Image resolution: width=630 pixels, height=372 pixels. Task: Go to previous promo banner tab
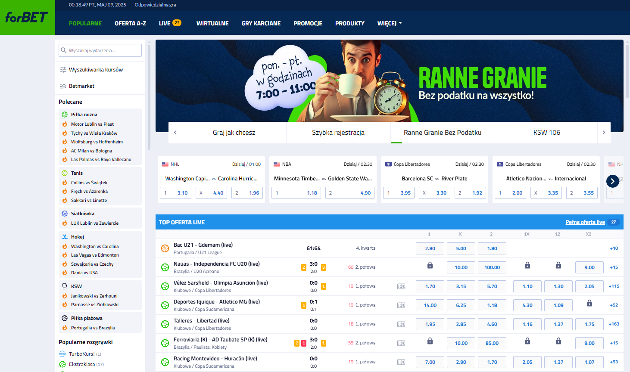pos(175,133)
